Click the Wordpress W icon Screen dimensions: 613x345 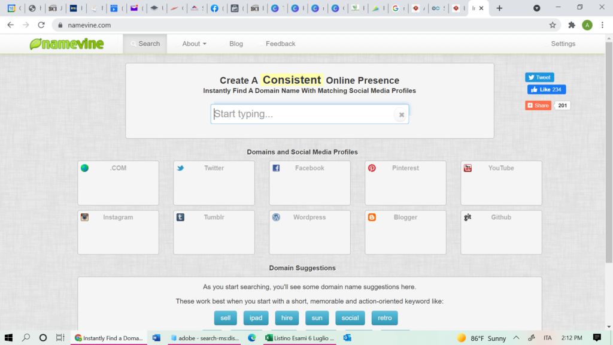pos(276,217)
